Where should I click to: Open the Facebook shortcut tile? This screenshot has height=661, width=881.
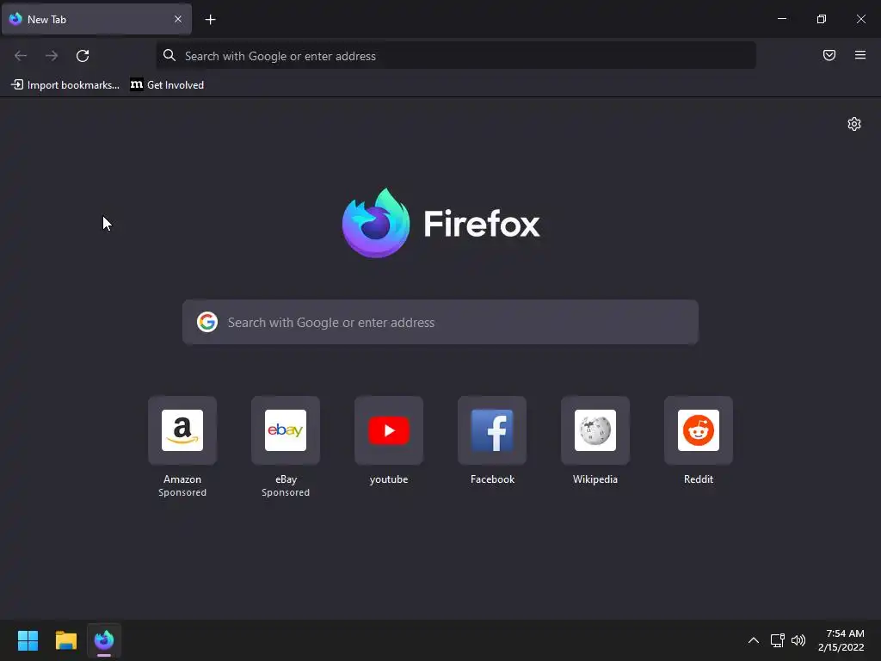pyautogui.click(x=492, y=430)
